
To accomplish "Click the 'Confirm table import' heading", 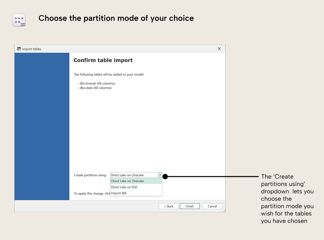I will pyautogui.click(x=103, y=60).
